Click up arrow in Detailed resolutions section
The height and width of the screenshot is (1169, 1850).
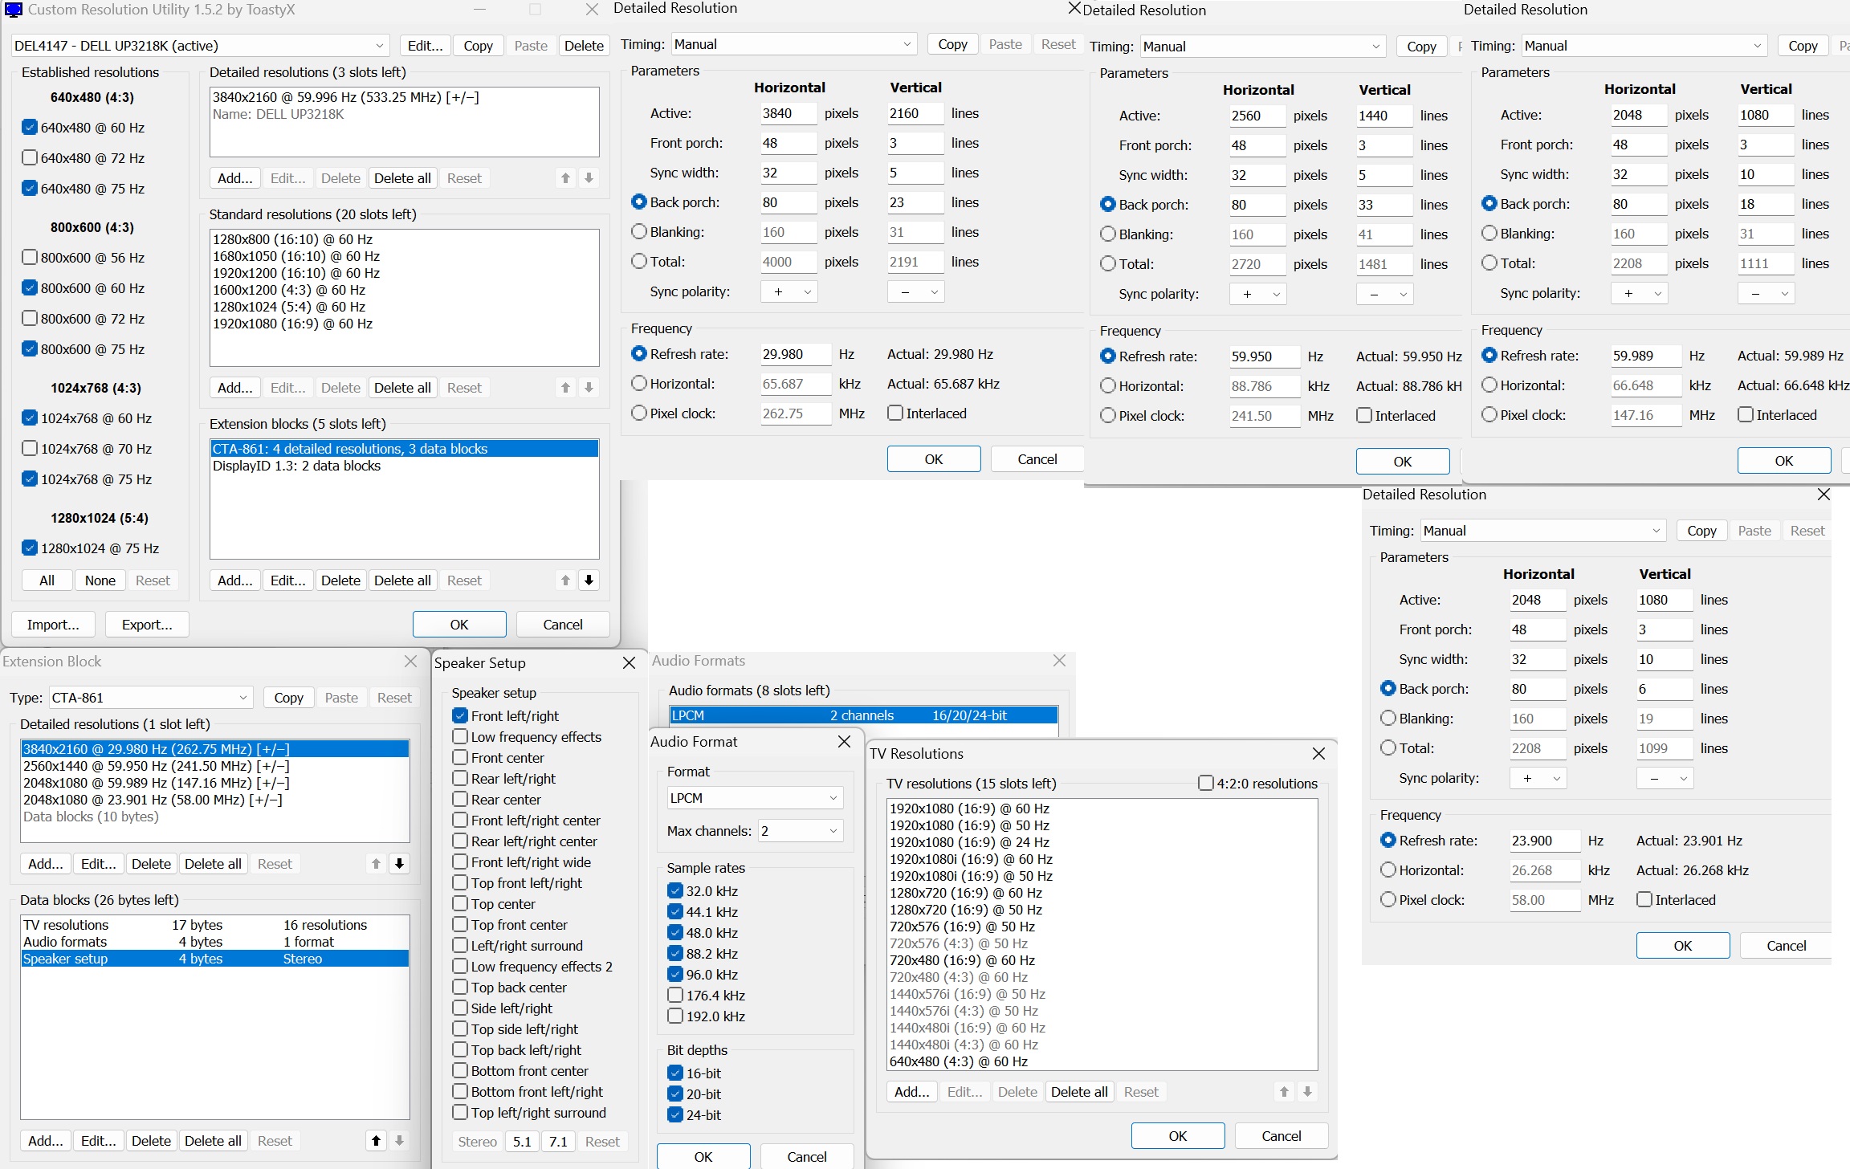click(565, 178)
